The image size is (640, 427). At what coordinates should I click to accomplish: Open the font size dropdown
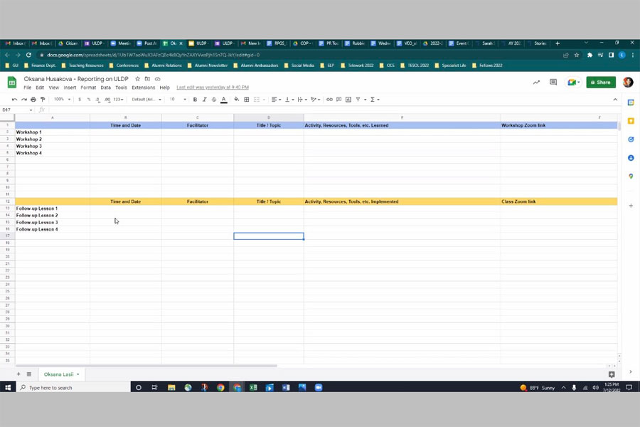(176, 100)
